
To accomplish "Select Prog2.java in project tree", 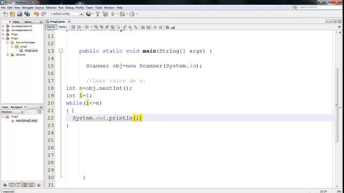I will pos(31,50).
